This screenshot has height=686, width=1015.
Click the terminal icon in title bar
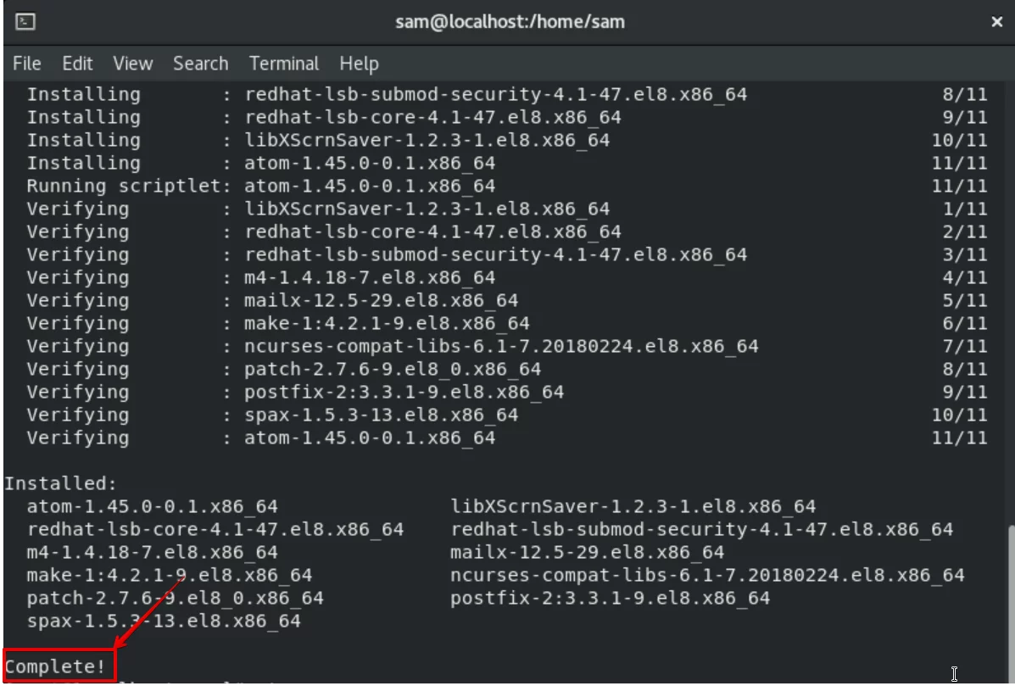[x=25, y=22]
